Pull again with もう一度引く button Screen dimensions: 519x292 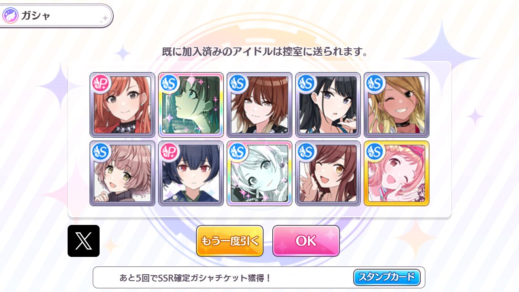pyautogui.click(x=230, y=241)
